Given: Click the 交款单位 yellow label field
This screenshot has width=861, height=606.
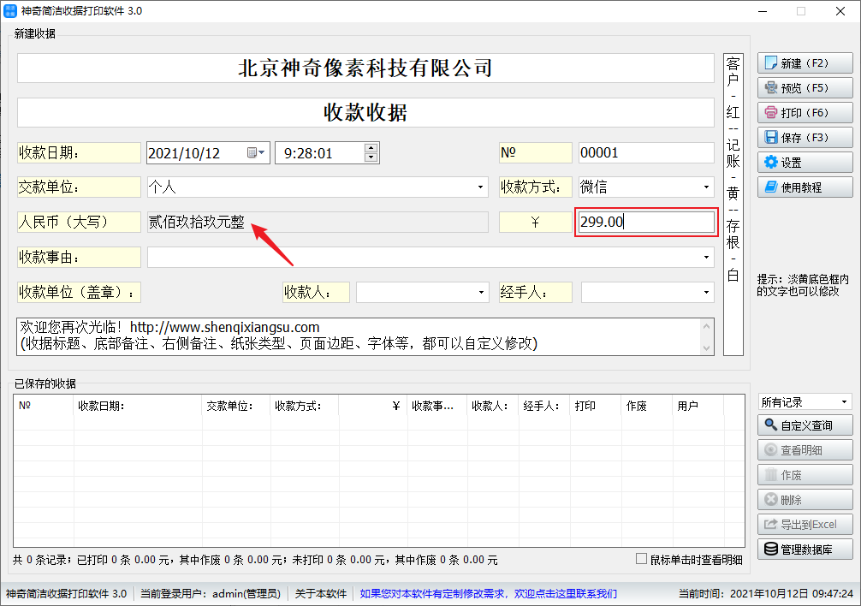Looking at the screenshot, I should 79,187.
